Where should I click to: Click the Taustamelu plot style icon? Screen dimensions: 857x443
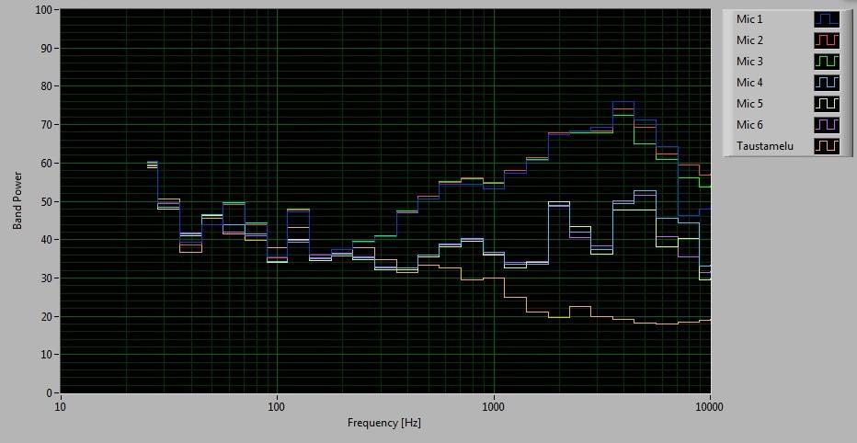826,146
